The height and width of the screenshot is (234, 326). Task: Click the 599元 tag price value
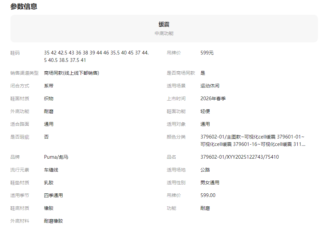click(207, 53)
